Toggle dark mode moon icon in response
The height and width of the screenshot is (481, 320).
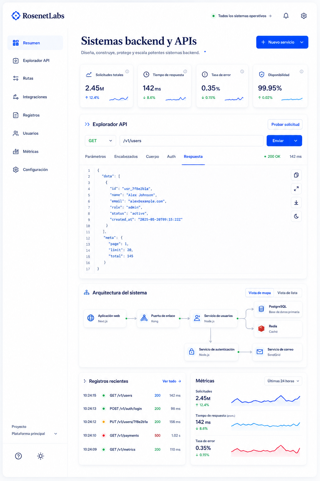(296, 216)
